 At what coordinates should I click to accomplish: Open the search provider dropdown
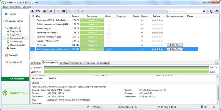coord(170,11)
